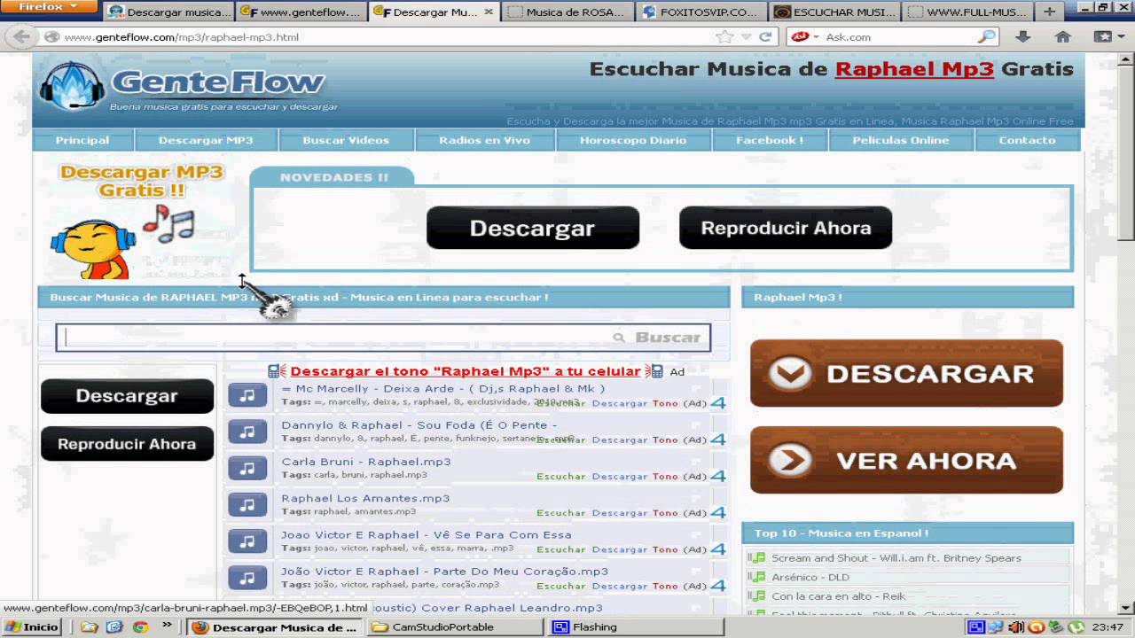Click the Buscar search button

[x=659, y=338]
